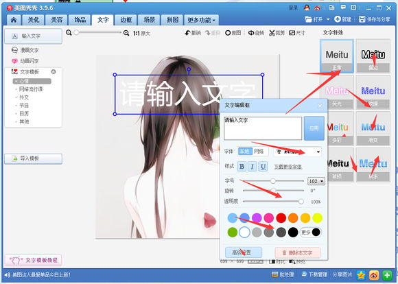Click the 预览 preview icon
Screen dimensions: 398x284
coord(292,261)
